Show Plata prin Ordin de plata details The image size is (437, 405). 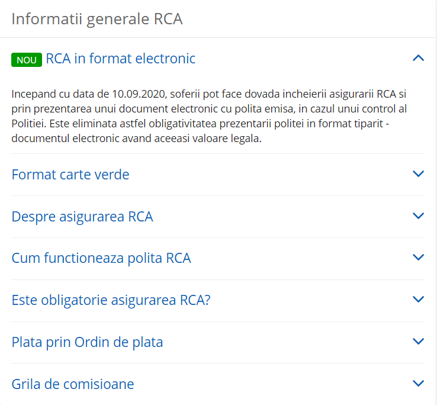87,342
